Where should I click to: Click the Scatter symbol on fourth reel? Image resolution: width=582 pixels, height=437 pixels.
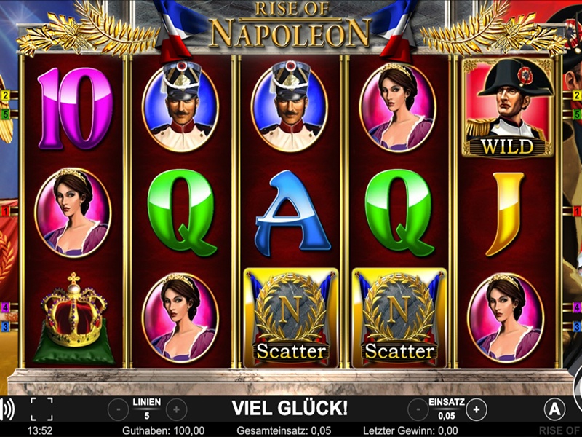[399, 318]
